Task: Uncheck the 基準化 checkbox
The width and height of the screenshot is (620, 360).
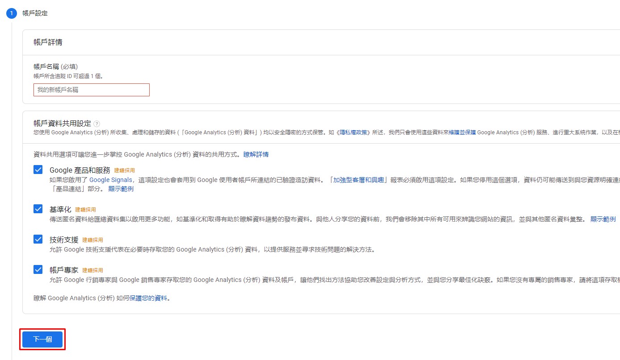Action: pyautogui.click(x=38, y=209)
